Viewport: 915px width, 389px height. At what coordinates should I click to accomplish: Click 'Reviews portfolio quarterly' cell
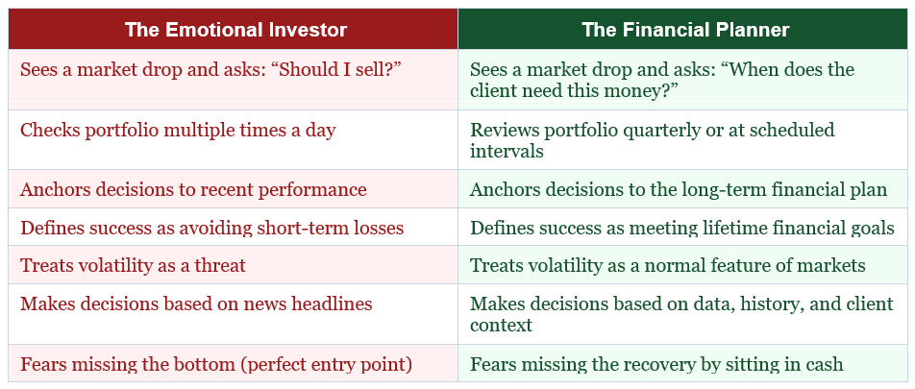point(682,140)
